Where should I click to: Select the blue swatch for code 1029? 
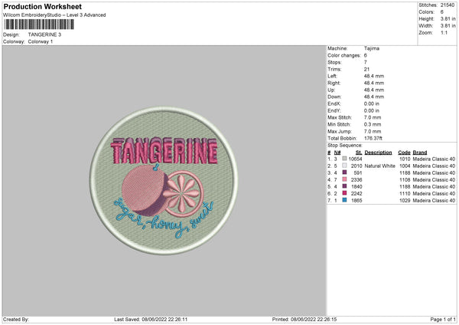coord(344,200)
